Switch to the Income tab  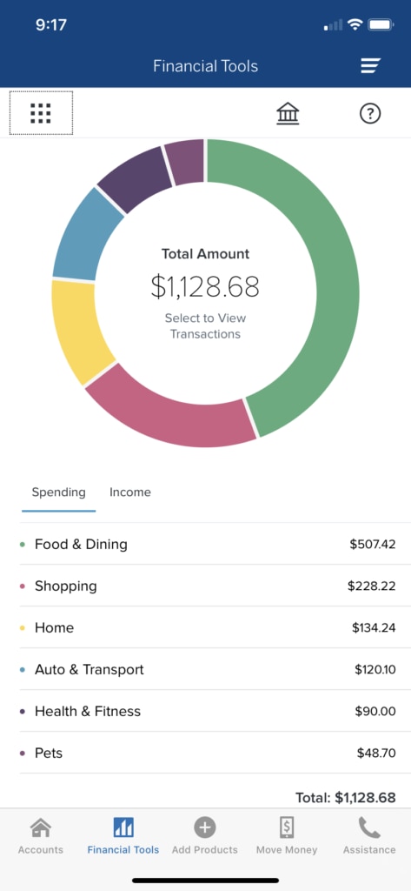tap(130, 492)
